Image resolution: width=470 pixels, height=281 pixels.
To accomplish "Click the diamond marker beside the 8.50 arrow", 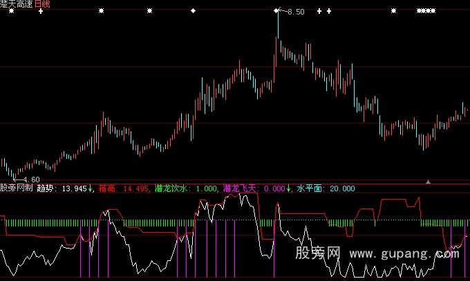I will click(276, 11).
